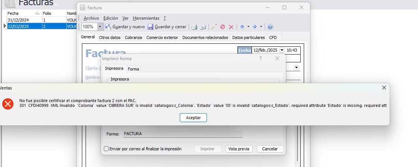Click the 10:43 time field
Viewport: 418px width, 167px height.
292,50
